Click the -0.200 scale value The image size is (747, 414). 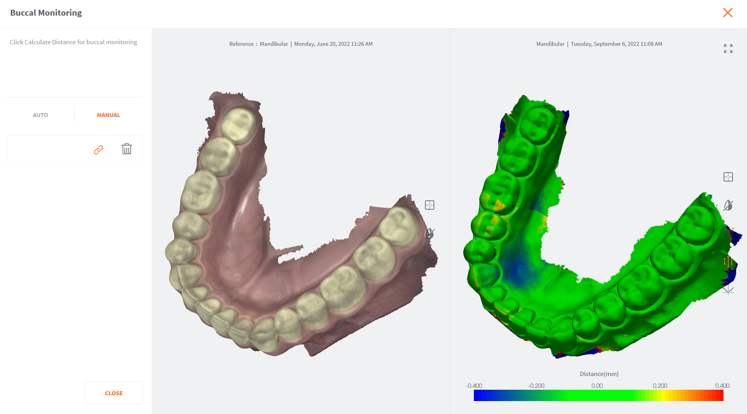click(536, 385)
